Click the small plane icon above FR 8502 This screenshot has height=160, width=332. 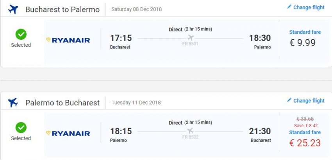point(191,131)
